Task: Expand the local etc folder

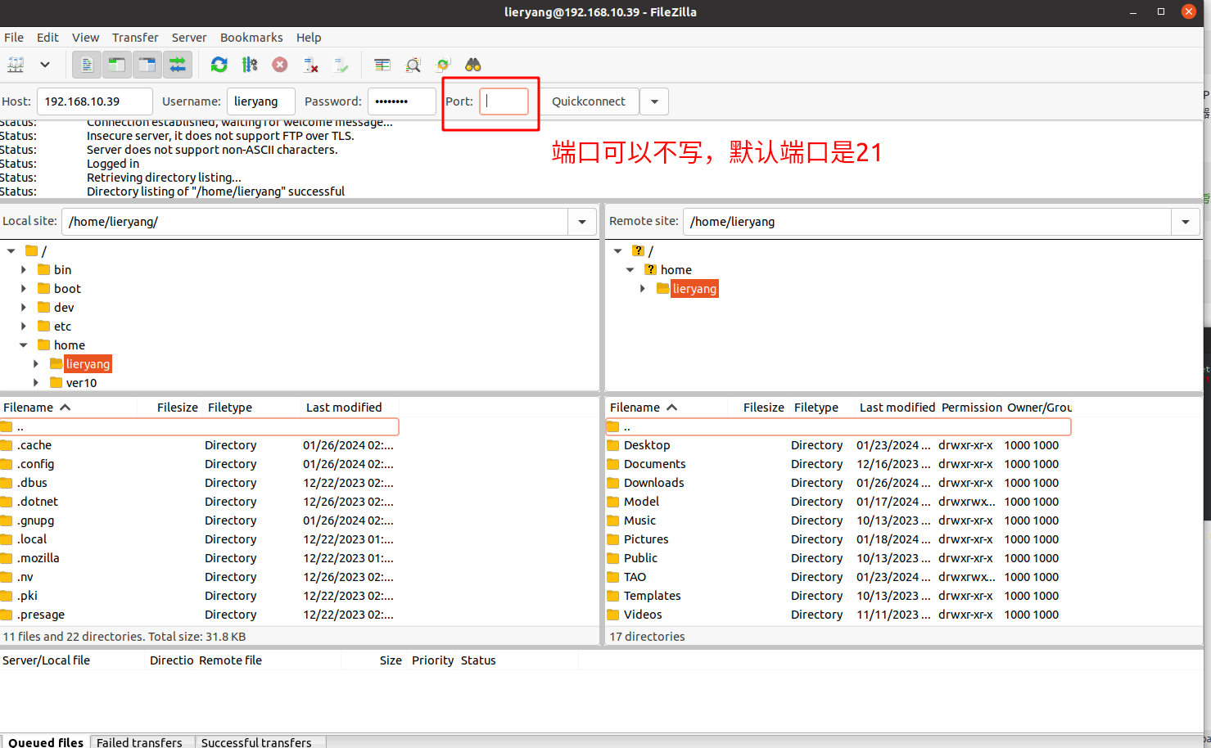Action: coord(24,327)
